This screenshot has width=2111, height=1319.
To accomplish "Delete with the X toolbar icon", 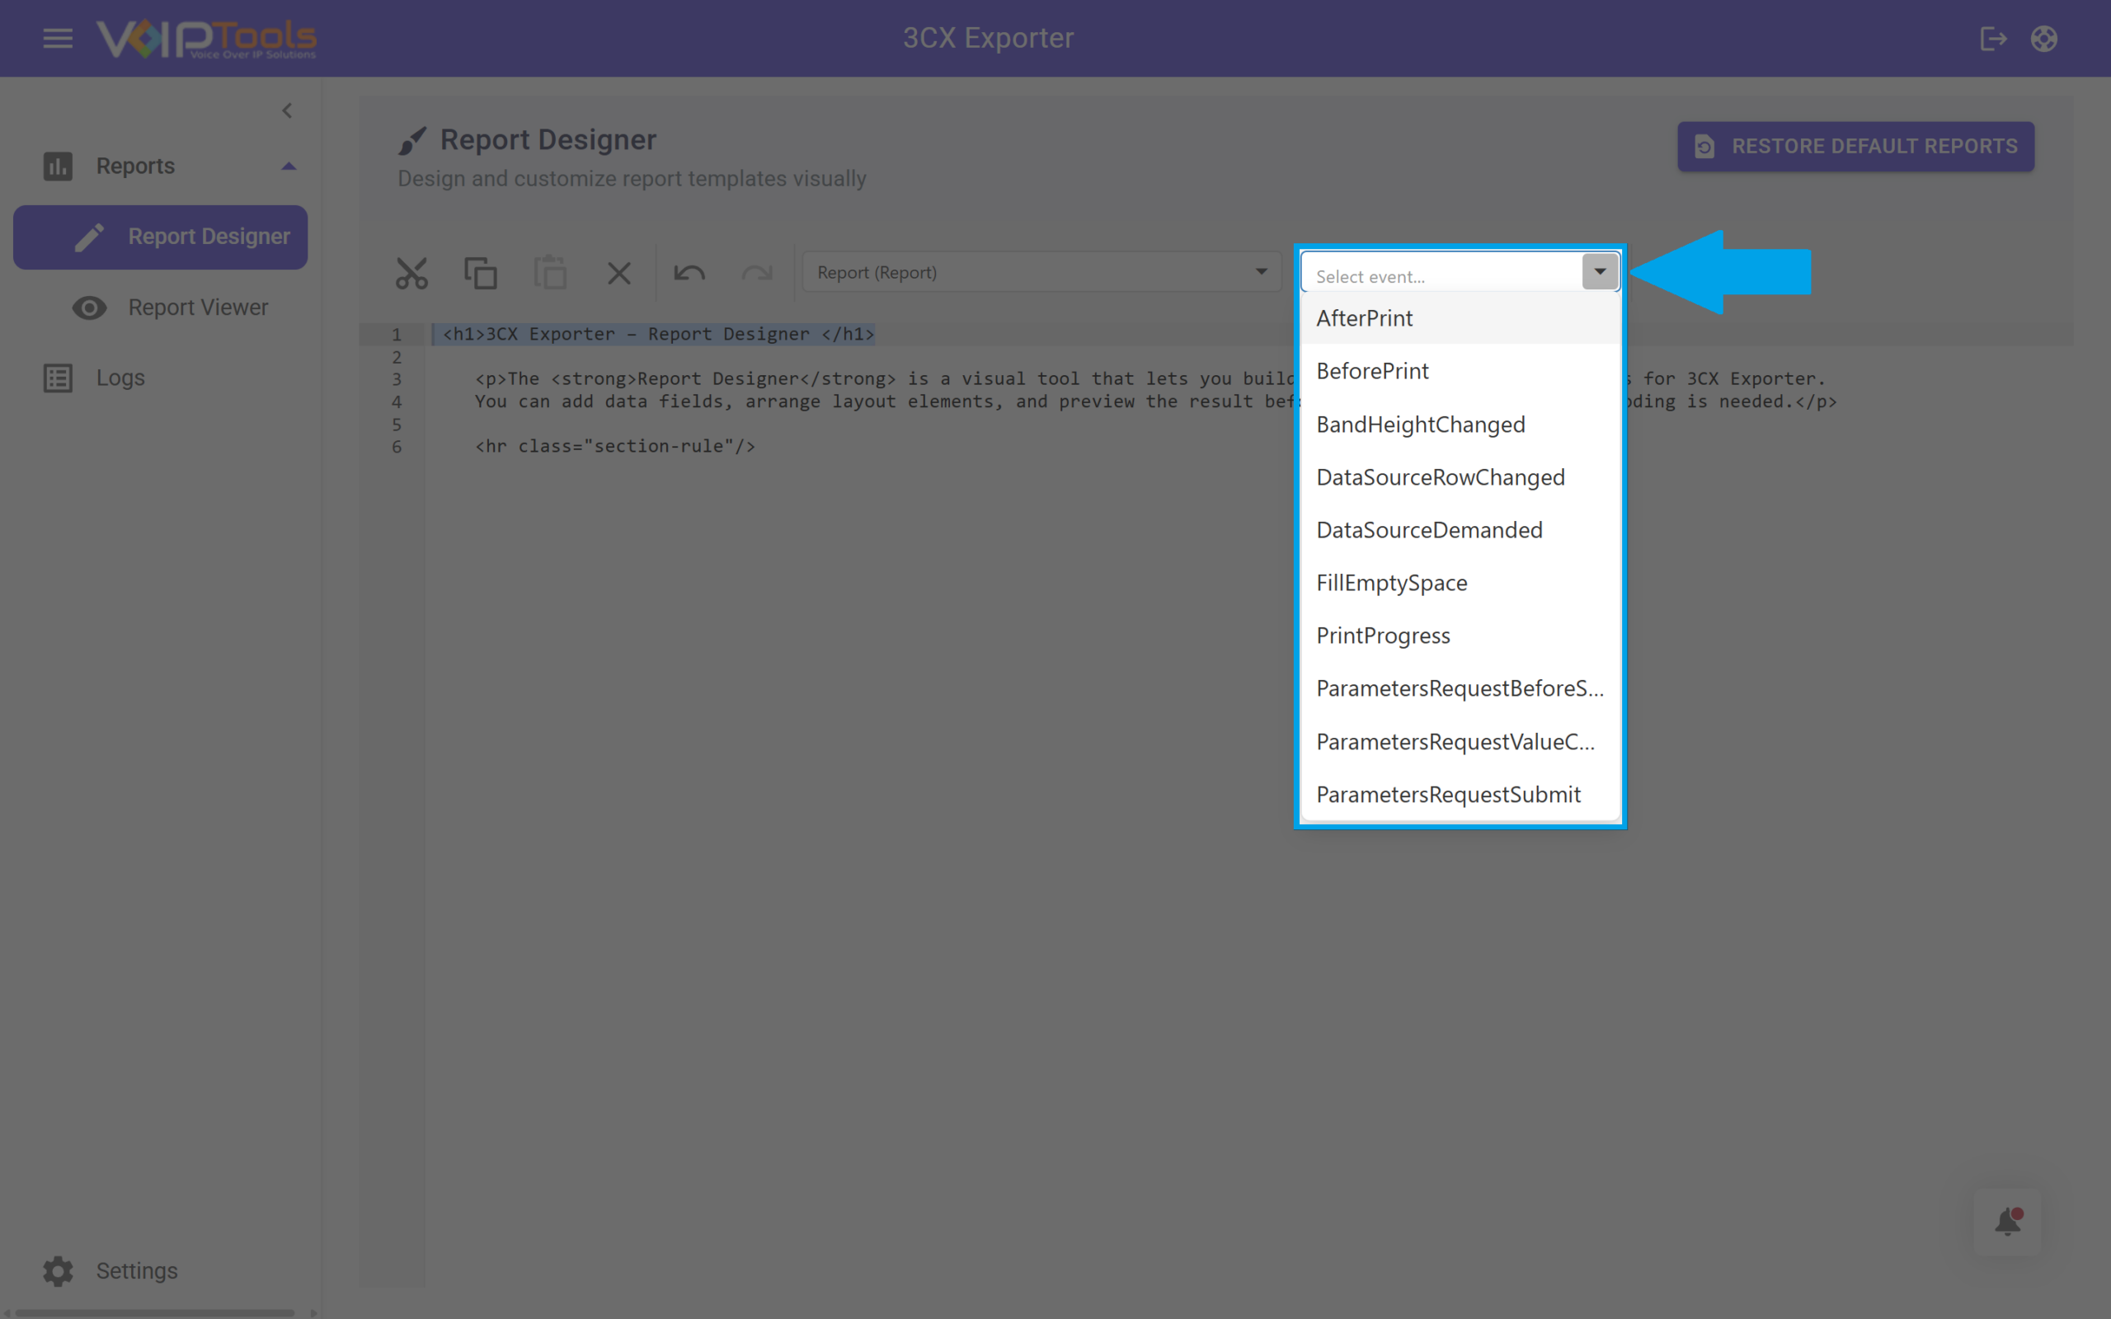I will coord(619,273).
